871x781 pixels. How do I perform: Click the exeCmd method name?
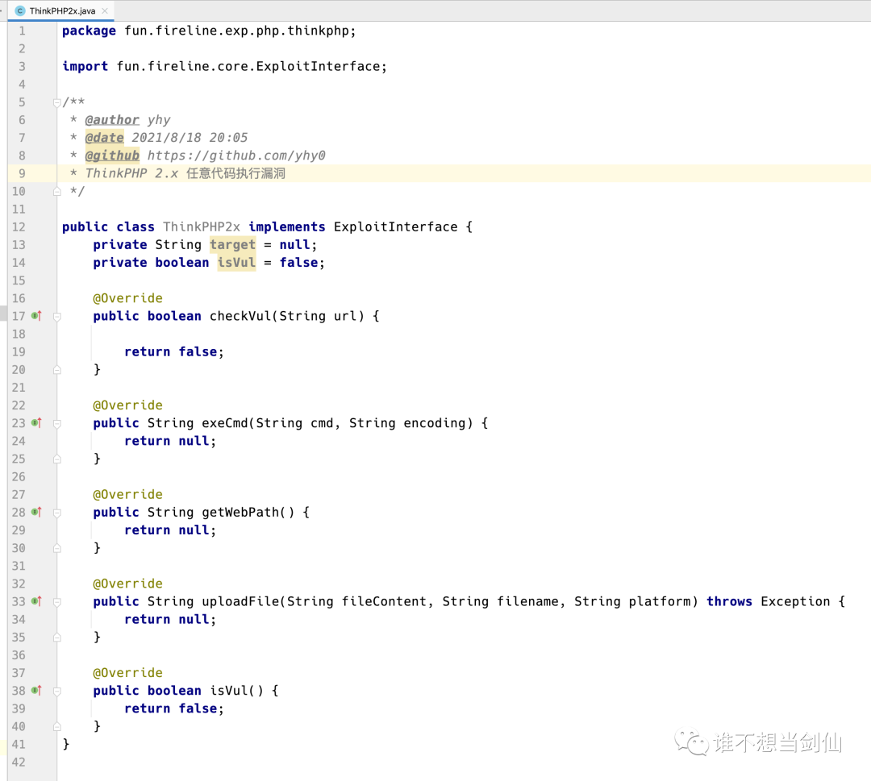(x=225, y=423)
